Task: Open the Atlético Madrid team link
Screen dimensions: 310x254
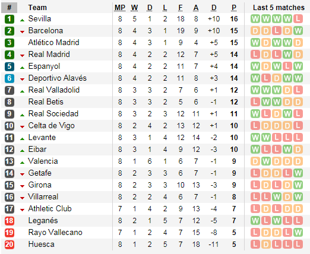Action: point(53,43)
